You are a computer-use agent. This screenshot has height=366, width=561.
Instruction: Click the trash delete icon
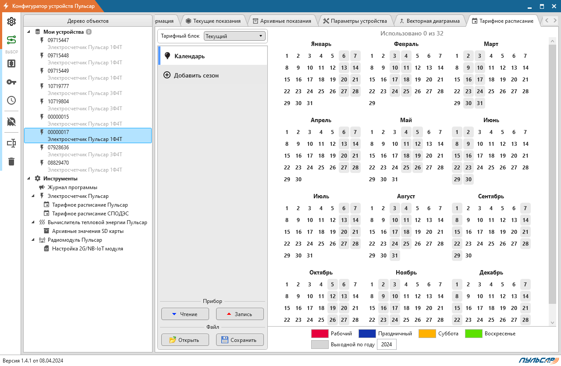coord(11,162)
